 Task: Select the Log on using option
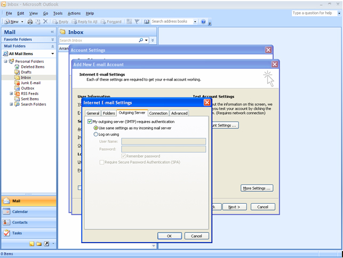tap(96, 134)
